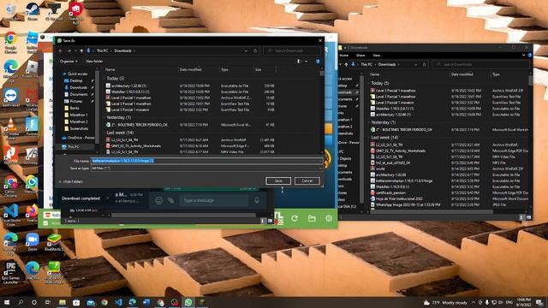Click attach paperclip icon in WhatsApp
Image resolution: width=548 pixels, height=308 pixels.
(170, 200)
